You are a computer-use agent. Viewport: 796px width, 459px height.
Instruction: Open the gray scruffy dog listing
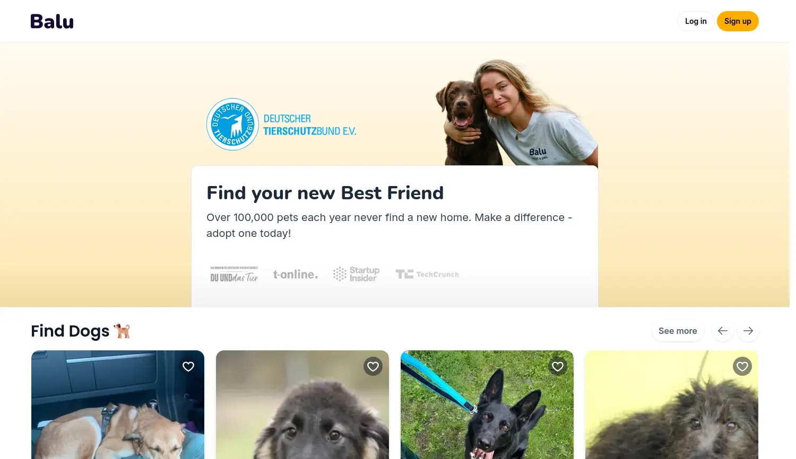point(672,404)
